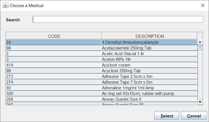Click the Java icon in title bar

point(5,5)
